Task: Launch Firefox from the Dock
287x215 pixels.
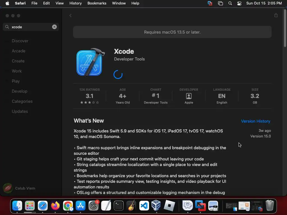Action: [55, 206]
